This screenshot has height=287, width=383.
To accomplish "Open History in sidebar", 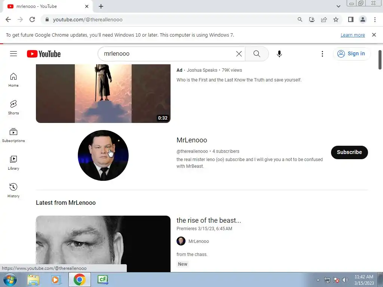I will 13,190.
